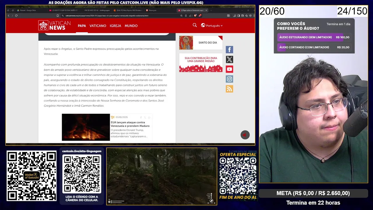Click the Termina em 22 horas text

313,203
